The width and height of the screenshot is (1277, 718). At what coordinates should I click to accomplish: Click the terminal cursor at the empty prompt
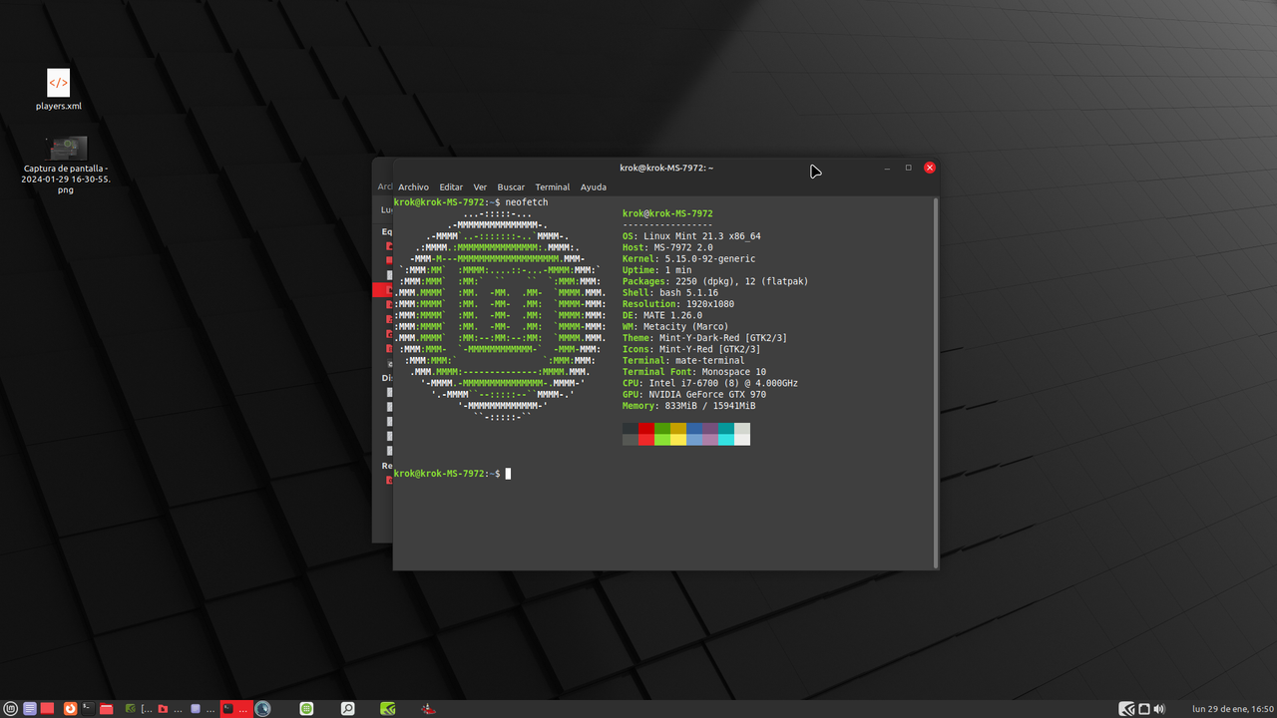[508, 473]
